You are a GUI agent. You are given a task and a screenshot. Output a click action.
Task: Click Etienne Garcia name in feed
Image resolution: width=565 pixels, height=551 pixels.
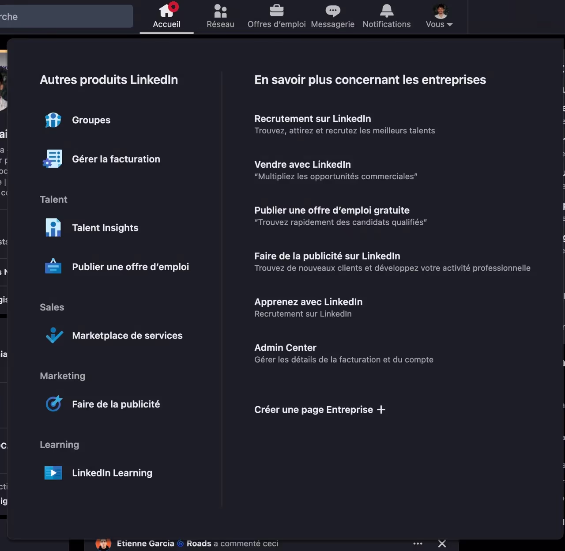point(145,543)
